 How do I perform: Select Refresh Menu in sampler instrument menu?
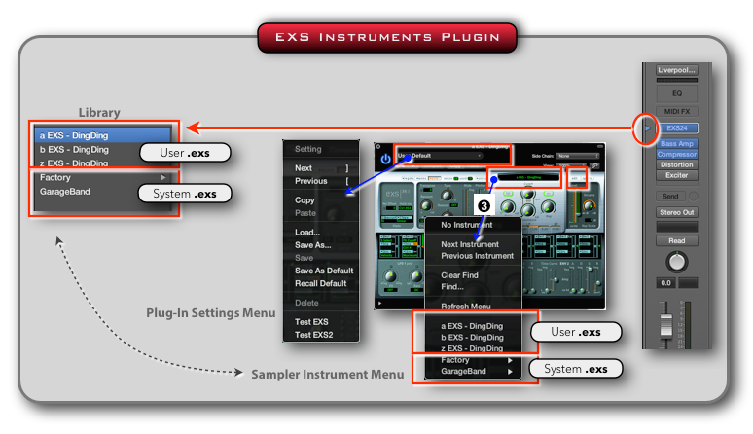[x=471, y=306]
